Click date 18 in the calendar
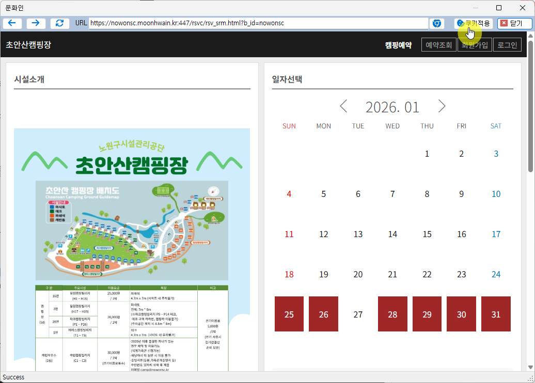Screen dimensions: 535x383 (x=289, y=274)
